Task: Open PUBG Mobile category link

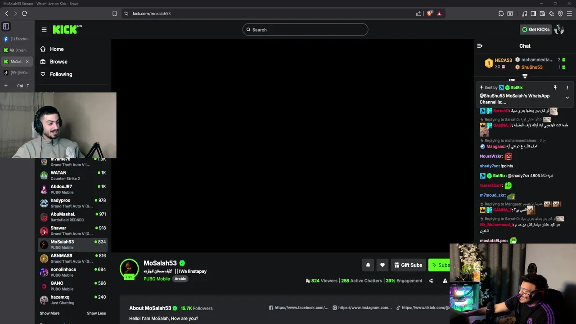Action: (157, 279)
